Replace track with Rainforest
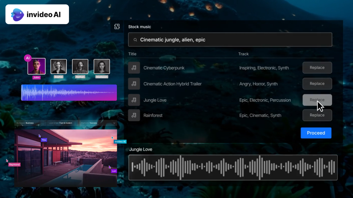The width and height of the screenshot is (353, 198). 317,115
